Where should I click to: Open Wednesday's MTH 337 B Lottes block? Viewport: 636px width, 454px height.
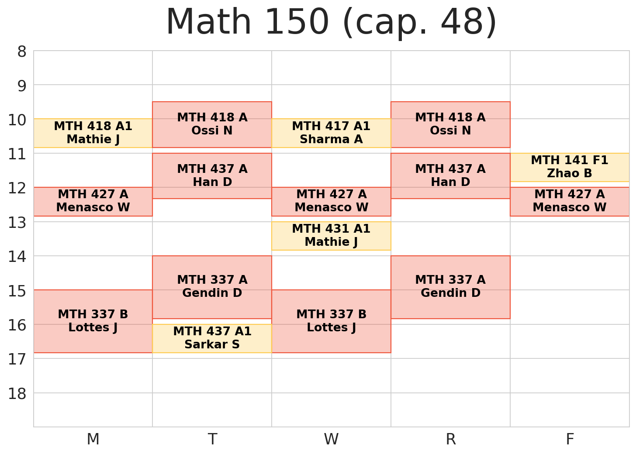(x=331, y=321)
